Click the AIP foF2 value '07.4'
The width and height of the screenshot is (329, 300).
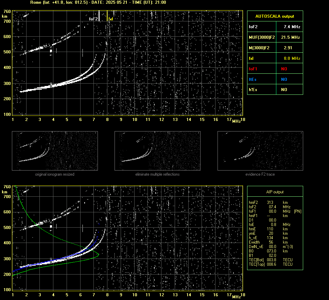point(273,207)
